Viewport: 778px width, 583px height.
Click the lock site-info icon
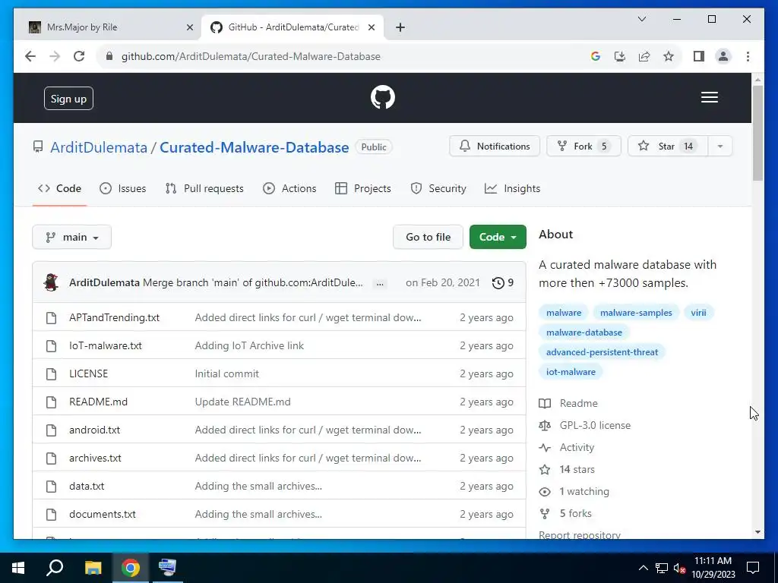tap(109, 56)
